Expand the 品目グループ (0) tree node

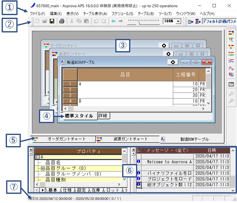click(43, 168)
